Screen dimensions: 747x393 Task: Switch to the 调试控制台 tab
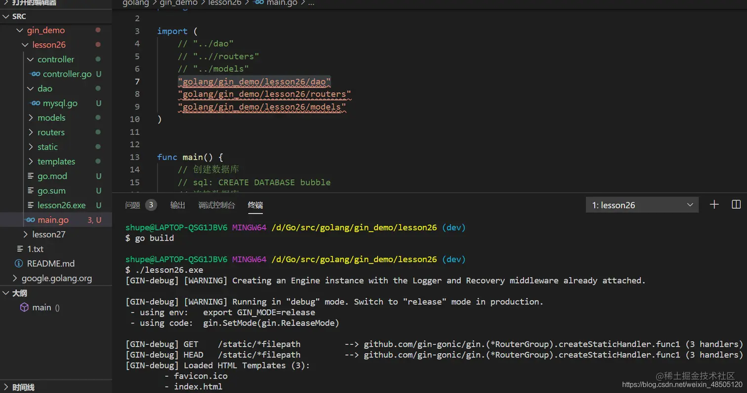217,205
